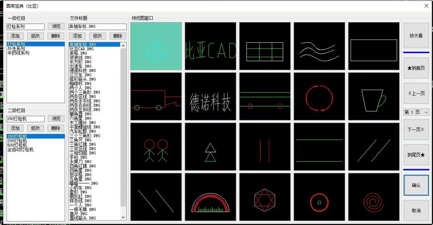433x225 pixels.
Task: Click 删除 button under 一级栏目
Action: [x=56, y=36]
